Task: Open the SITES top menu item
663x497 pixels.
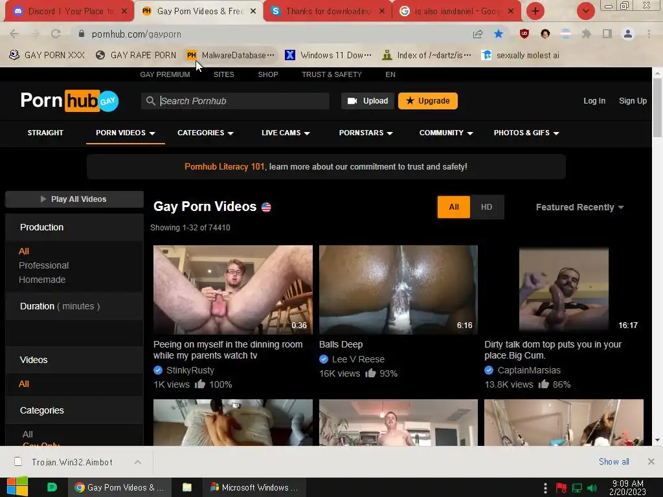Action: pos(223,74)
